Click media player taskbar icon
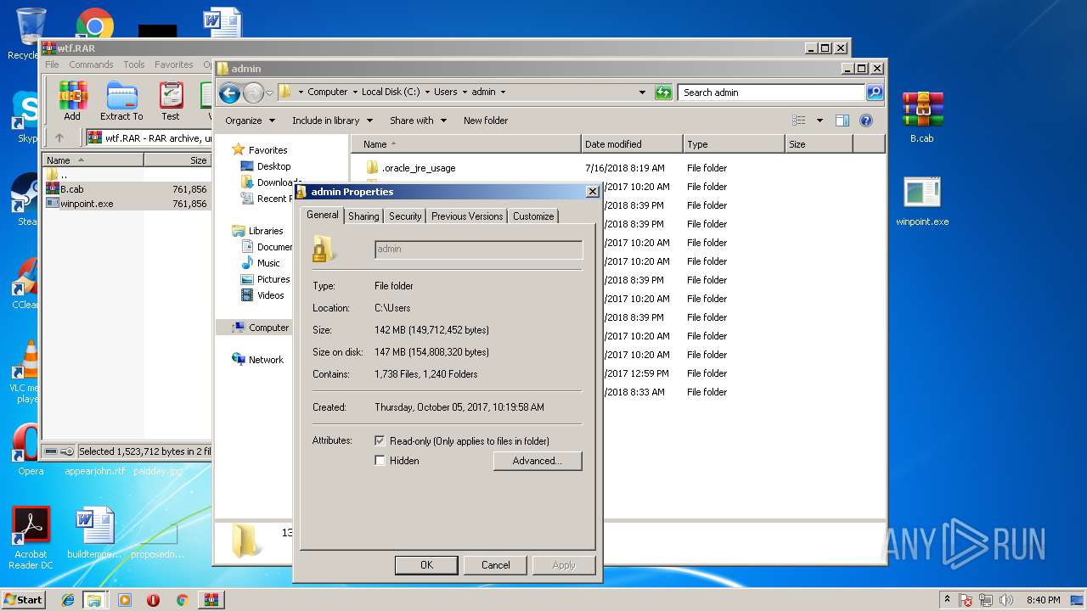The width and height of the screenshot is (1087, 611). pos(125,600)
